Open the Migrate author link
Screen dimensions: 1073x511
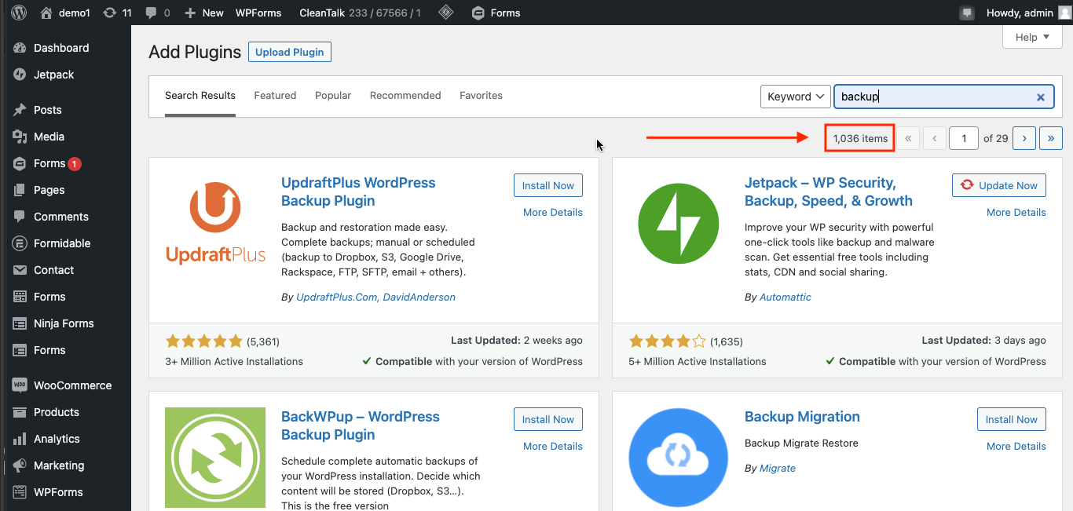[x=778, y=469]
